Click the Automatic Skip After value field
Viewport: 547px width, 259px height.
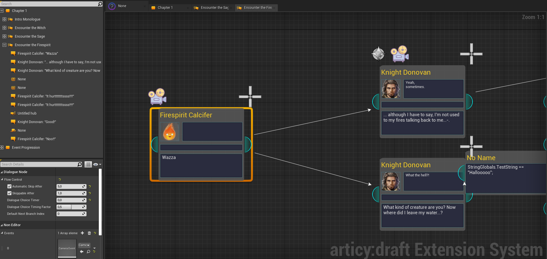pyautogui.click(x=71, y=186)
